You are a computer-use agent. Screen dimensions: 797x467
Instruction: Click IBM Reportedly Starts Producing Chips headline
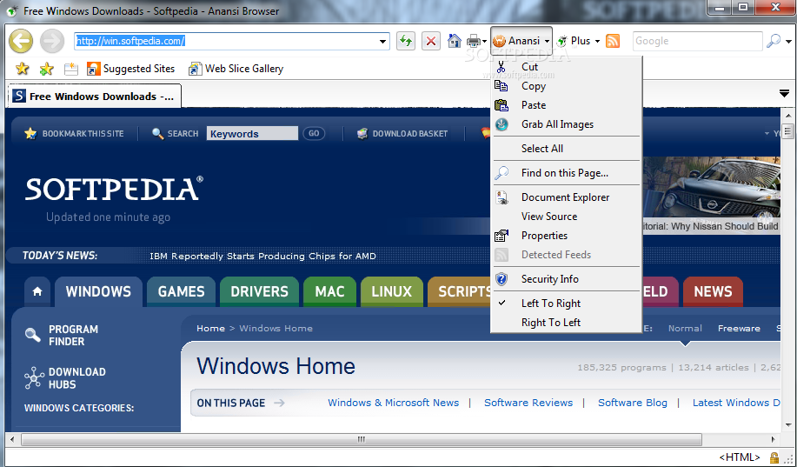(x=262, y=256)
